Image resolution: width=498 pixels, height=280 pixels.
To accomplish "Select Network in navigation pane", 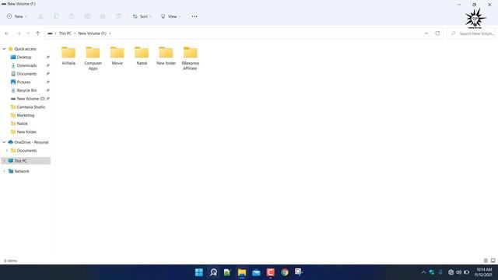I will click(22, 171).
